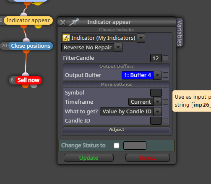Collapse the Output Buffers section header

[x=117, y=66]
